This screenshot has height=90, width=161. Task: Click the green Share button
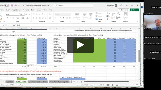coord(134,10)
